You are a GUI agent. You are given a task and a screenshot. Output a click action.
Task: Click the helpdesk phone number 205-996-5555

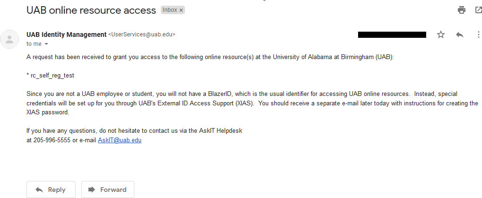[52, 140]
